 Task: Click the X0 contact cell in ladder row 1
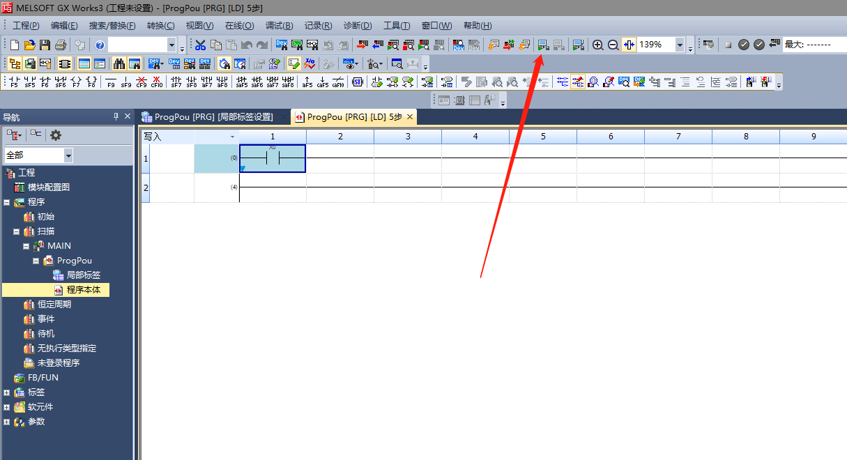pos(272,159)
